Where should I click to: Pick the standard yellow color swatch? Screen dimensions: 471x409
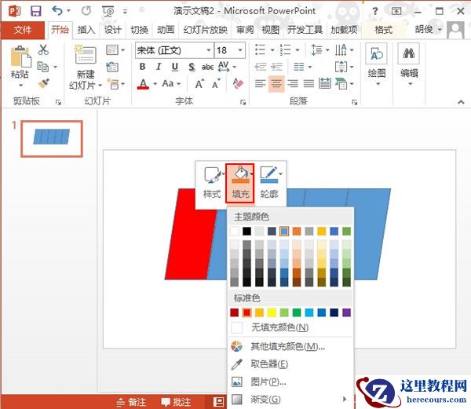pyautogui.click(x=272, y=312)
